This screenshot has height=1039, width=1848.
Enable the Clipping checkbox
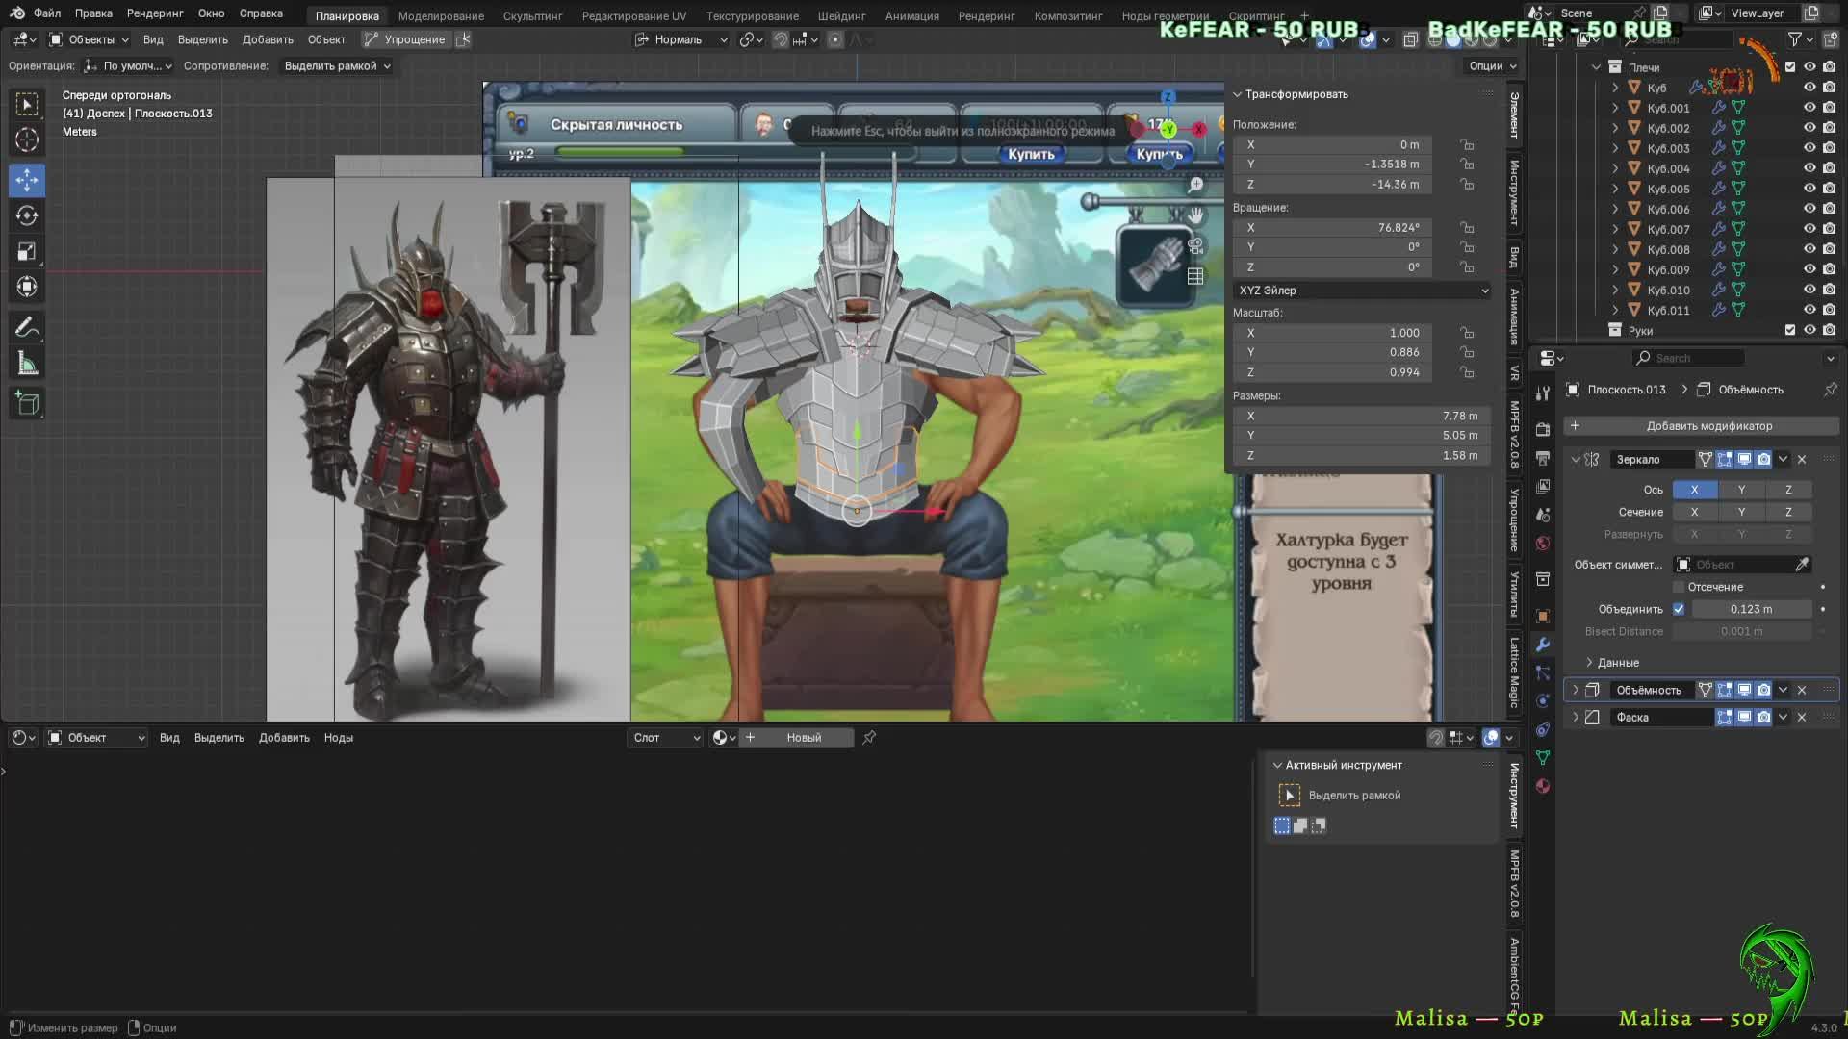(1679, 587)
